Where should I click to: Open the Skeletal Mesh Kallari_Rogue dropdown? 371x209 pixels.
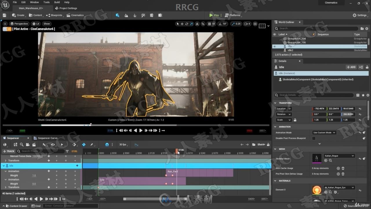coord(339,156)
